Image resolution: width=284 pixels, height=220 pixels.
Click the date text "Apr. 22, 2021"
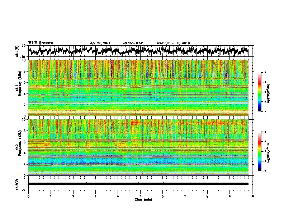[100, 43]
